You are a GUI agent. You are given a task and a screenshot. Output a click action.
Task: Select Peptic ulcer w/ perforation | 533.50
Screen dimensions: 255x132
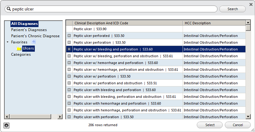point(156,76)
